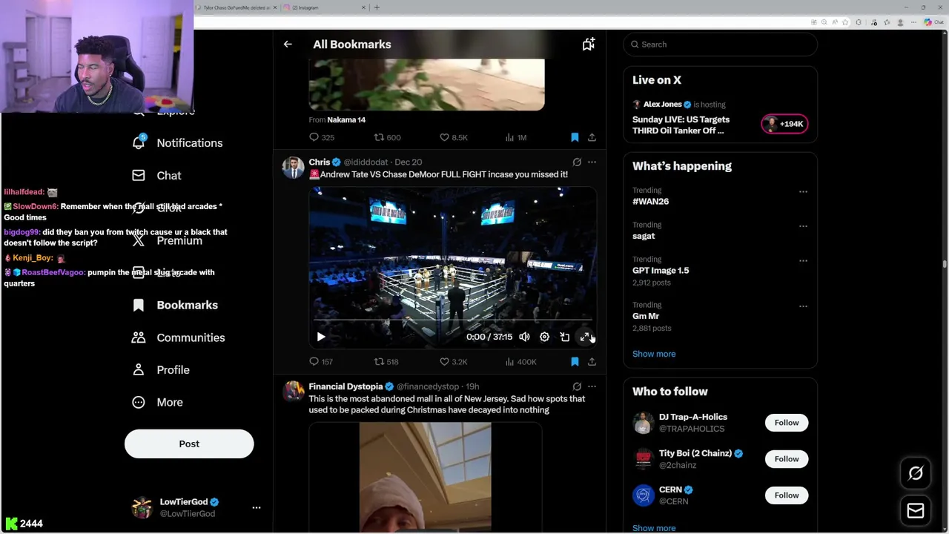Image resolution: width=949 pixels, height=534 pixels.
Task: Open LowTierGod account options ellipsis
Action: coord(257,507)
